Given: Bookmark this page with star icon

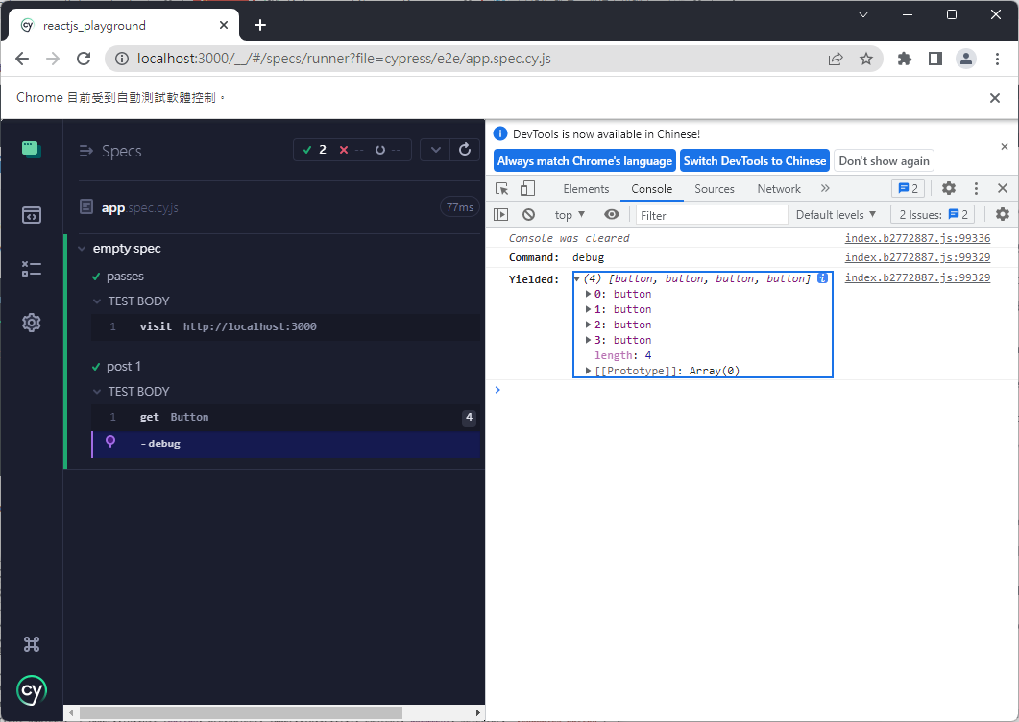Looking at the screenshot, I should (866, 59).
